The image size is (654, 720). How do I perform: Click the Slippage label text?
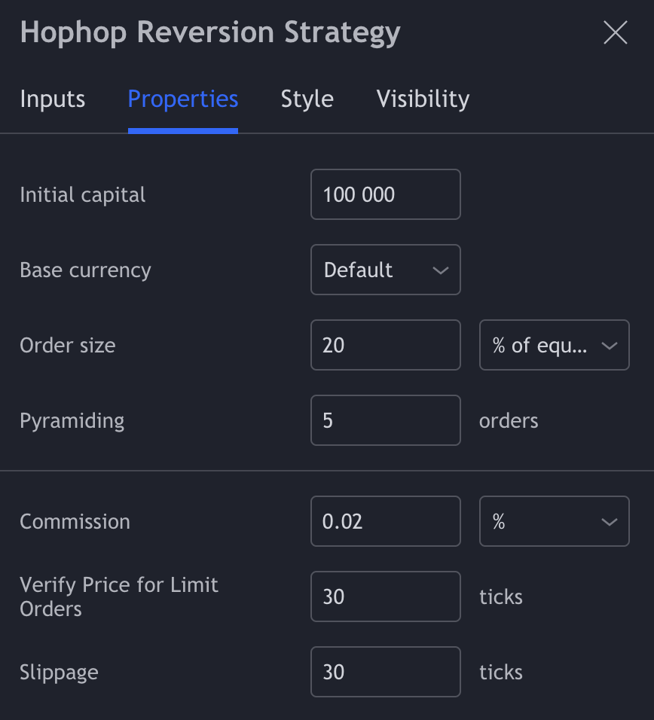pos(59,673)
